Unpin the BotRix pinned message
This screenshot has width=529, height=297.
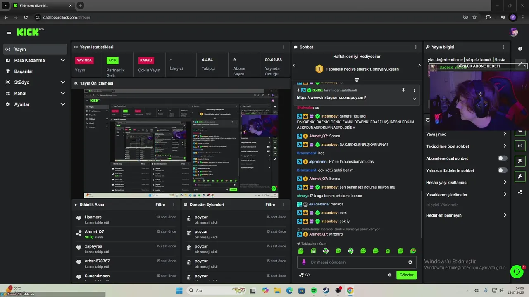coord(403,90)
